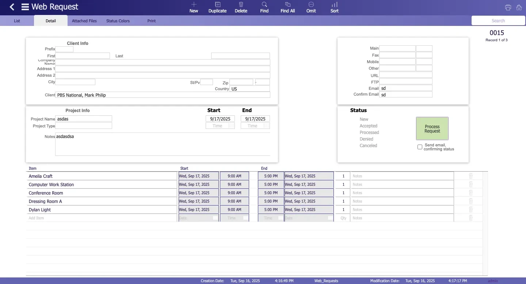Delete the Ameila Craft item row
This screenshot has height=284, width=526.
click(471, 176)
